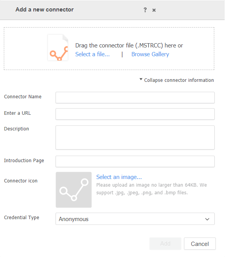Image resolution: width=225 pixels, height=257 pixels.
Task: Focus the Introduction Page field
Action: (x=135, y=161)
